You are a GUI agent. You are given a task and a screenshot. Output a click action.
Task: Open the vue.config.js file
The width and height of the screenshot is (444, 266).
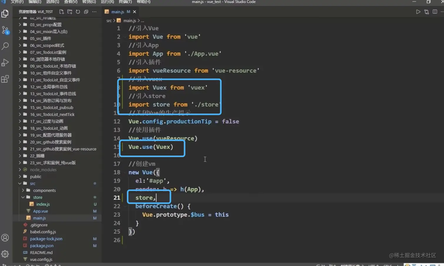click(41, 259)
